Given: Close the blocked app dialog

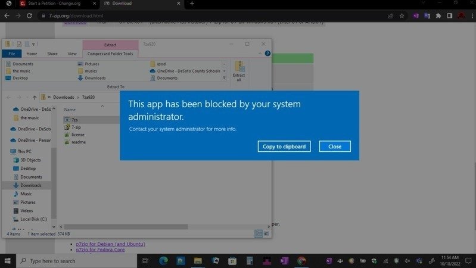Looking at the screenshot, I should point(334,147).
